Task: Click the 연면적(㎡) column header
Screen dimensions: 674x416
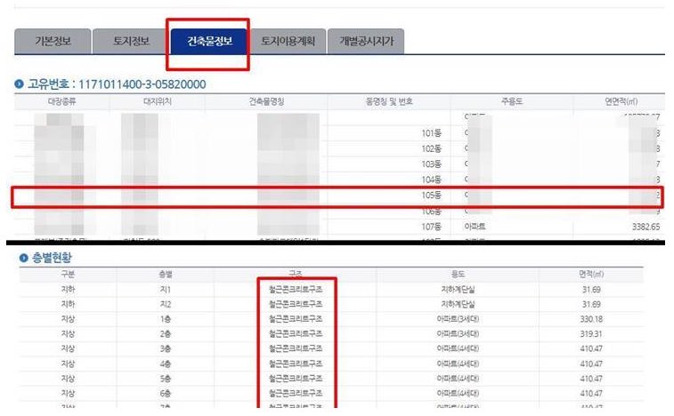Action: 621,101
